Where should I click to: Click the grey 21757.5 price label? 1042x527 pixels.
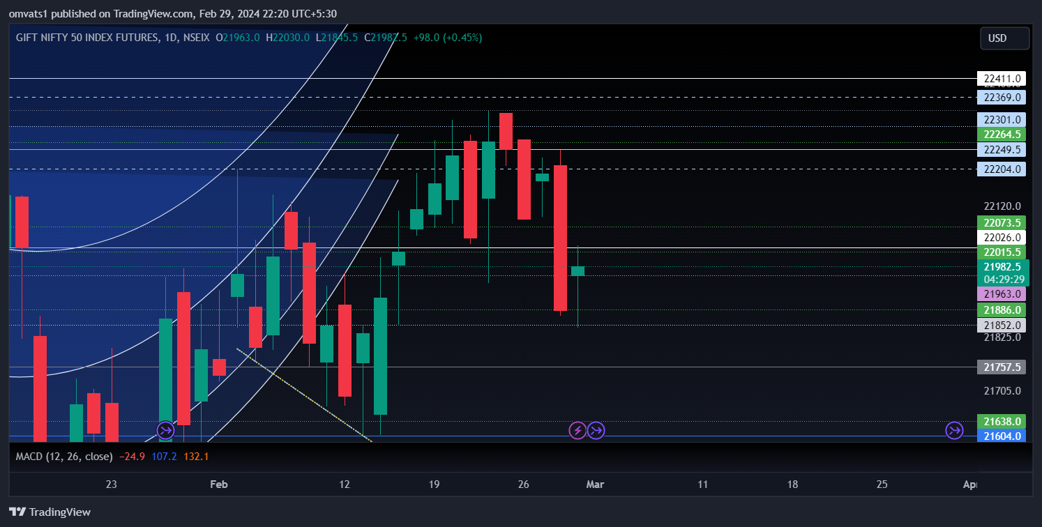point(1002,367)
